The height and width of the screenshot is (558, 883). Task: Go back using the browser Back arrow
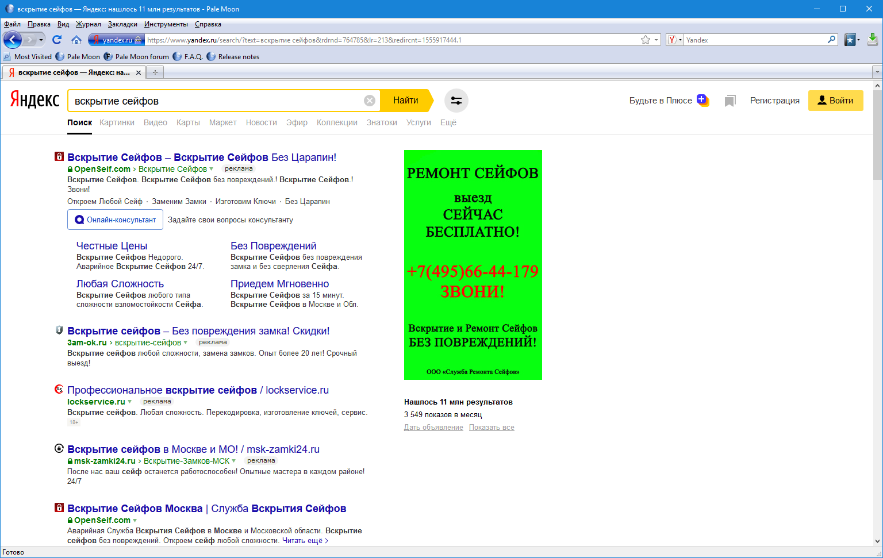(x=13, y=40)
